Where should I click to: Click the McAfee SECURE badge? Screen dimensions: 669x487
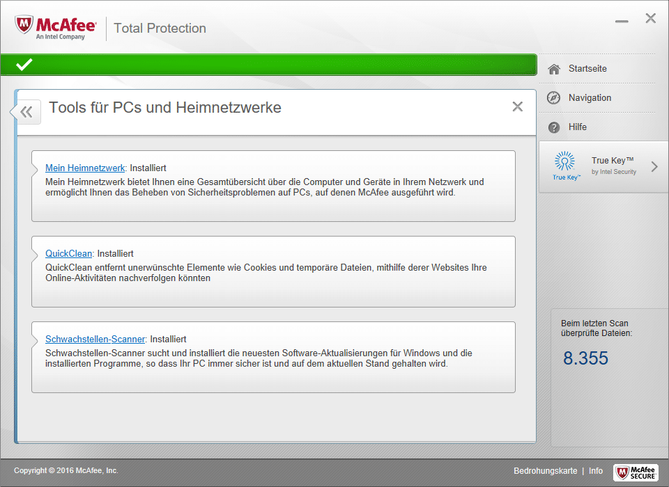[636, 472]
